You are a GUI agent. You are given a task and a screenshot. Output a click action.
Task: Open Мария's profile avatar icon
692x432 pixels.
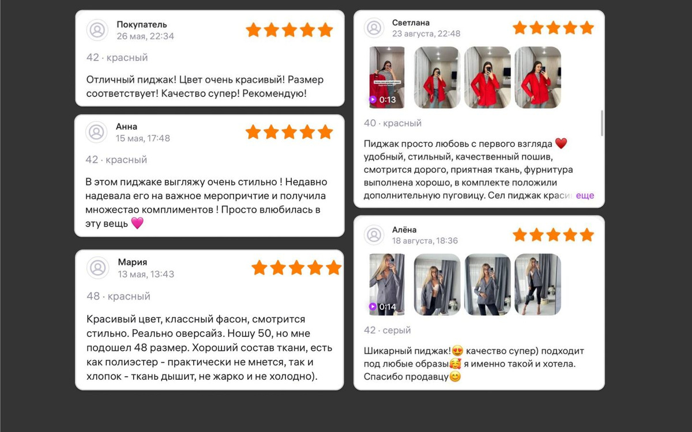[98, 268]
